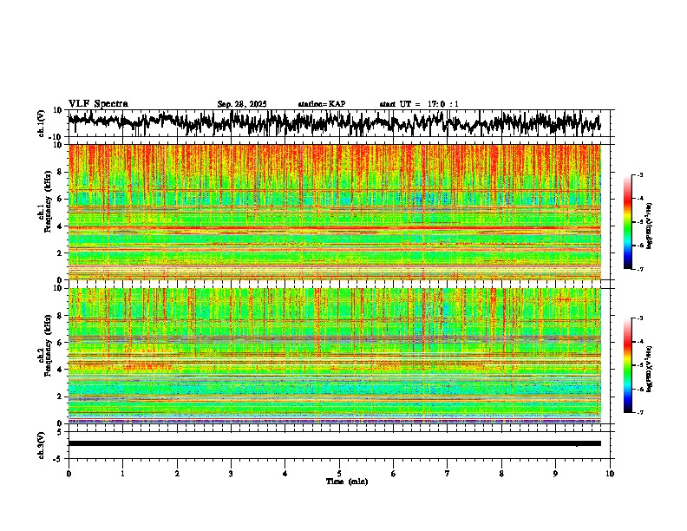The height and width of the screenshot is (531, 687).
Task: Click the ch.1(V) waveform axis label
Action: click(x=42, y=123)
